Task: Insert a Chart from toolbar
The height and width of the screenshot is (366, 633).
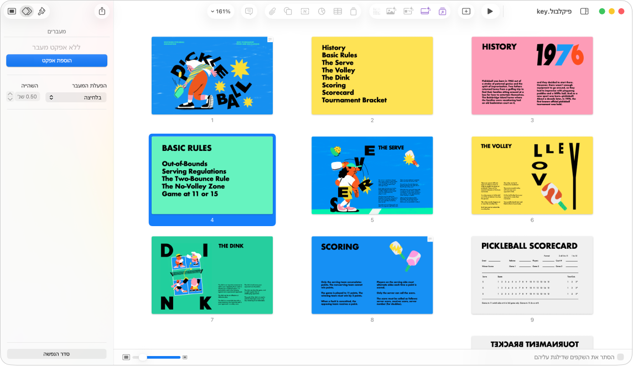Action: coord(321,11)
